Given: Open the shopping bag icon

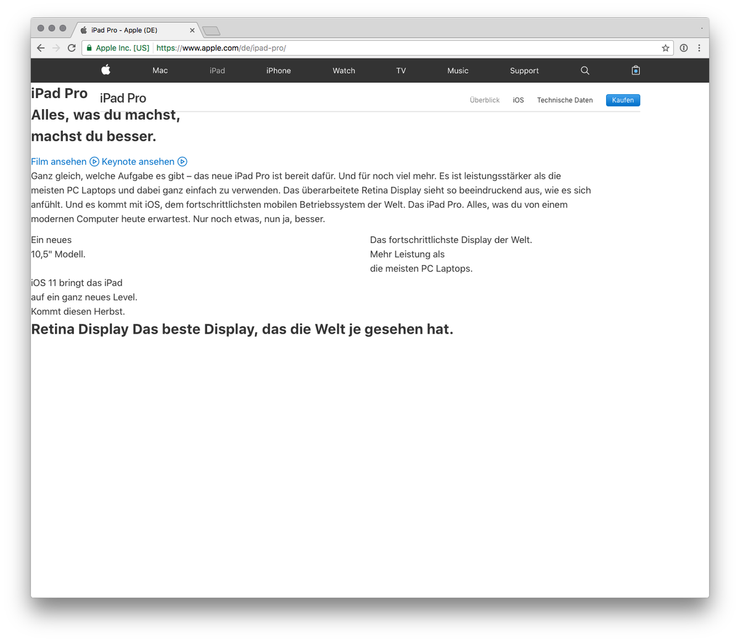Looking at the screenshot, I should pos(636,70).
